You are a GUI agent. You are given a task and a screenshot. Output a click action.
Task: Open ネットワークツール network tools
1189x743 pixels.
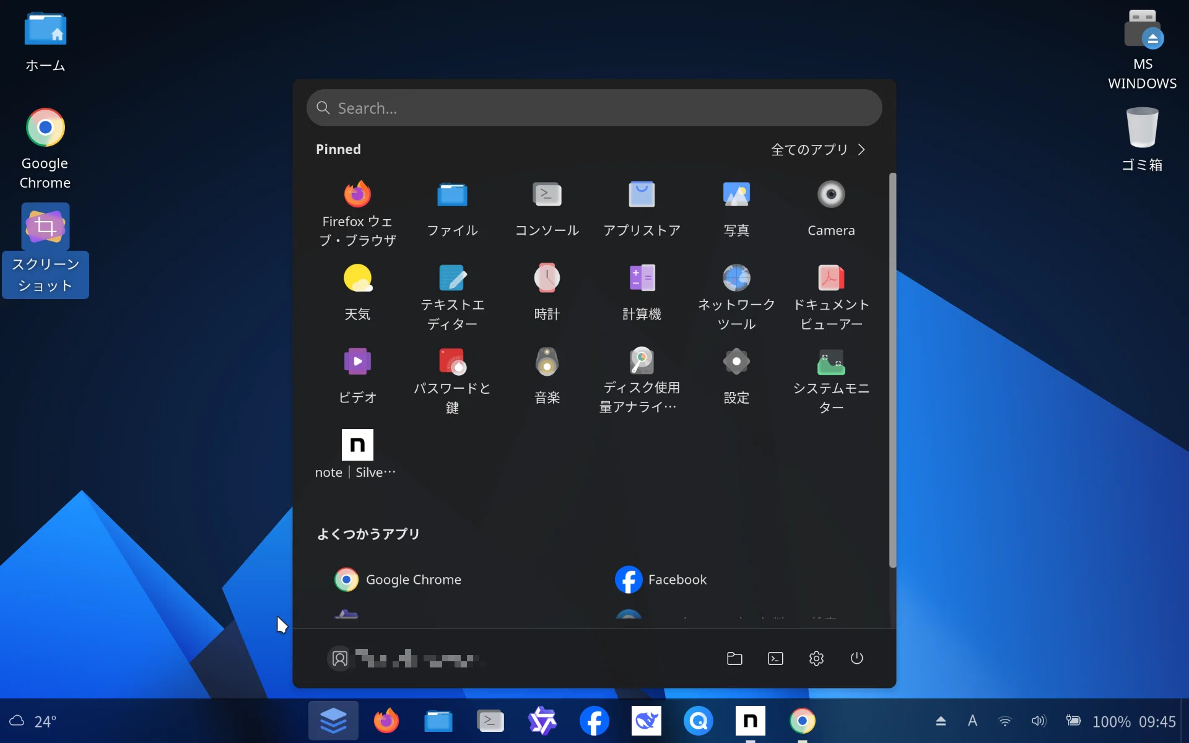tap(736, 297)
